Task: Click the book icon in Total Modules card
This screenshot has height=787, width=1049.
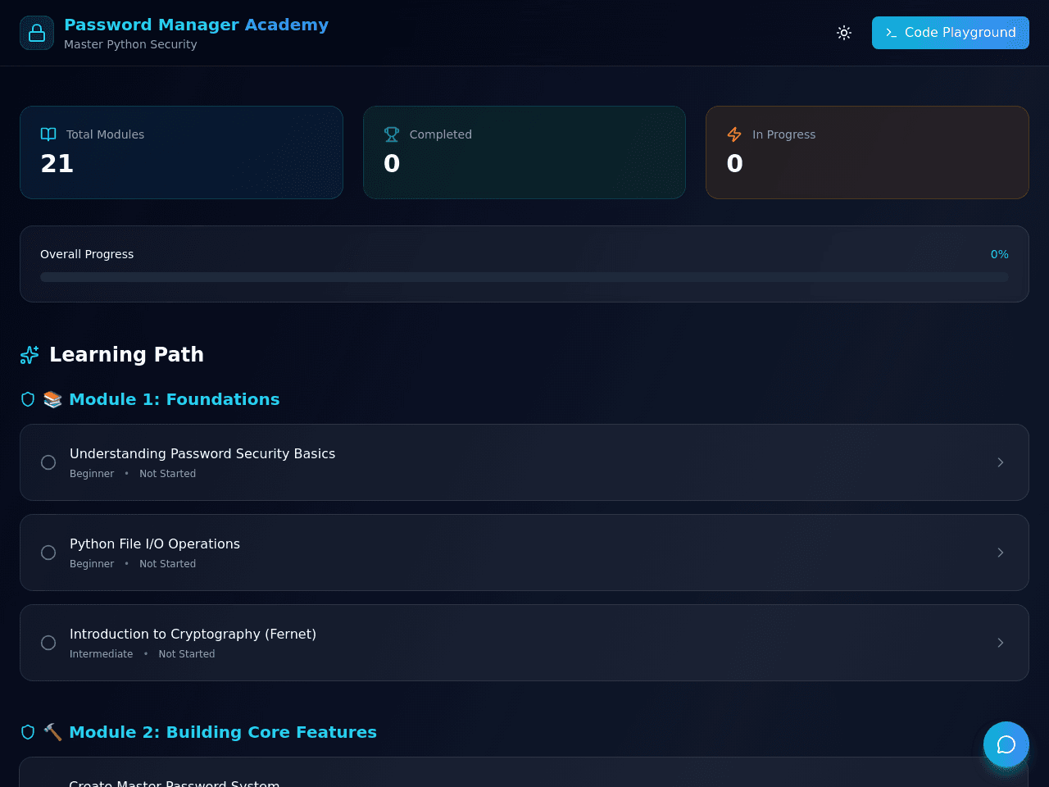Action: pos(48,134)
